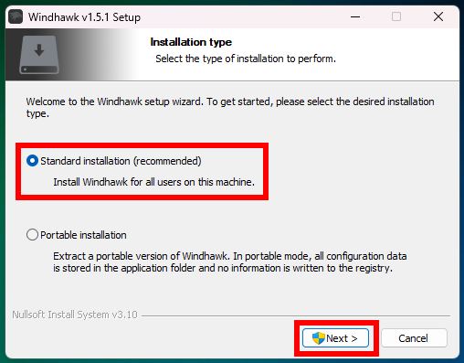Click the Nullsoft Install System label

point(75,315)
